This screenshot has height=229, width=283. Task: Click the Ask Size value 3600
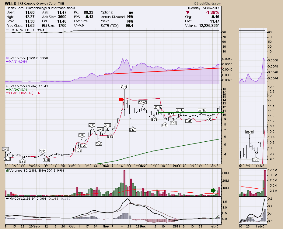[x=62, y=17]
